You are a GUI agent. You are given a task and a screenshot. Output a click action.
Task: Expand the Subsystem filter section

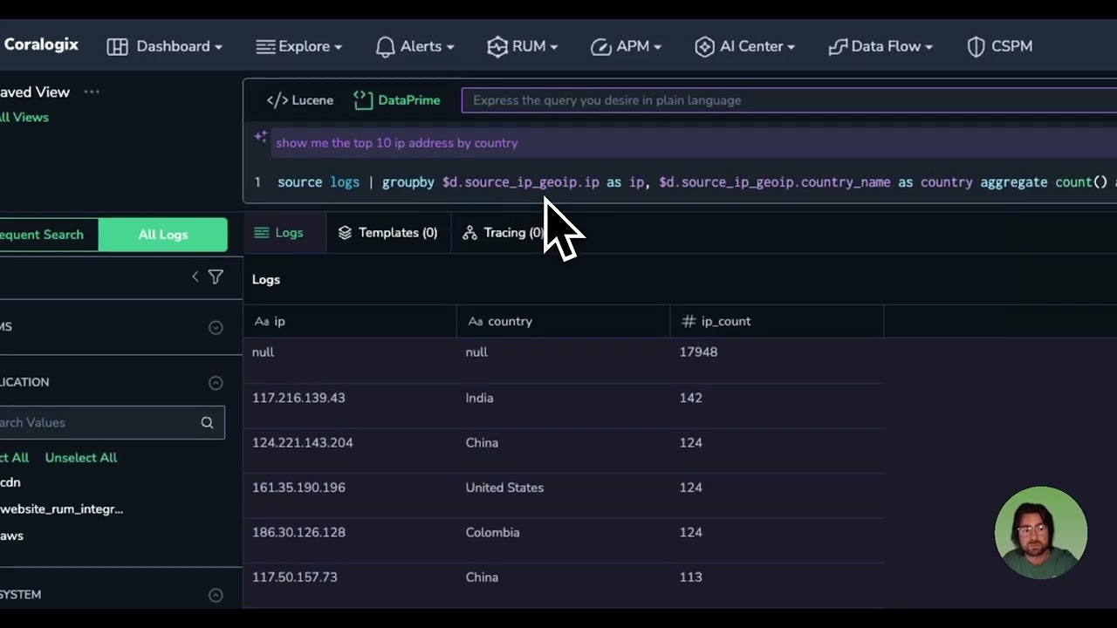pyautogui.click(x=216, y=595)
